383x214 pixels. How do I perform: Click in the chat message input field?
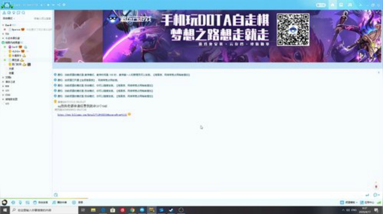pyautogui.click(x=211, y=195)
